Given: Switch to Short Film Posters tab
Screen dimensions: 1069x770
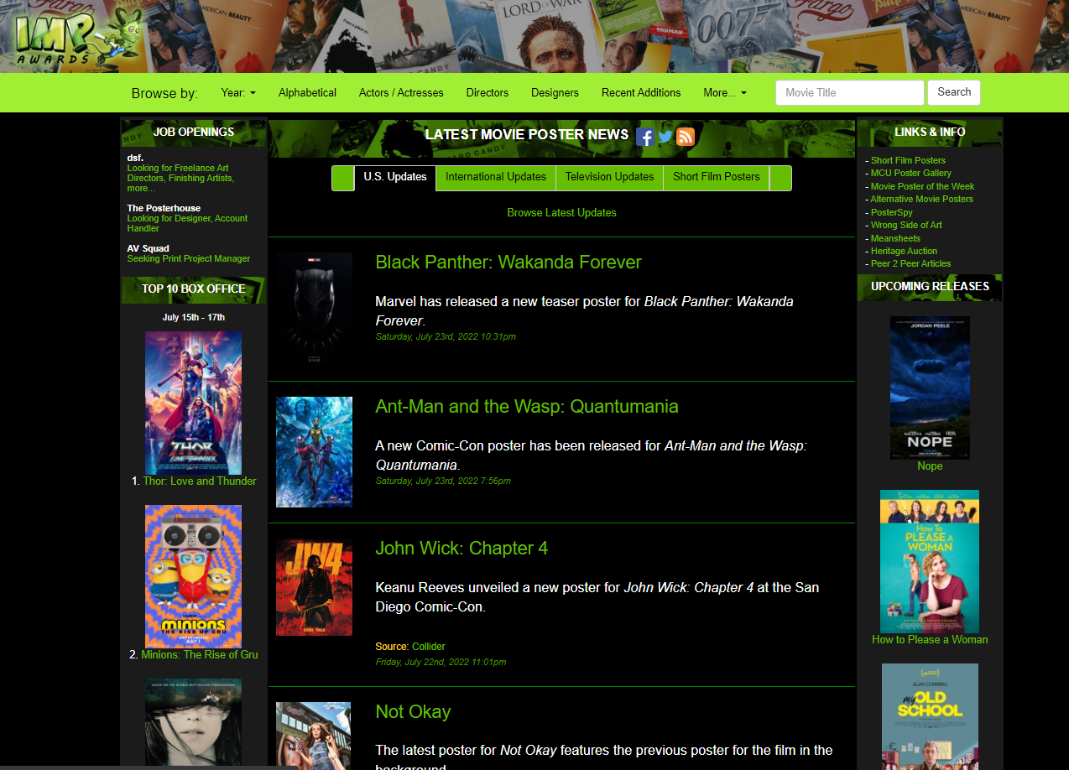Looking at the screenshot, I should [717, 177].
